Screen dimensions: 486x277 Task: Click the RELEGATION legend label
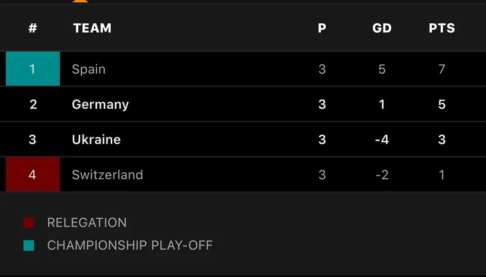point(87,223)
